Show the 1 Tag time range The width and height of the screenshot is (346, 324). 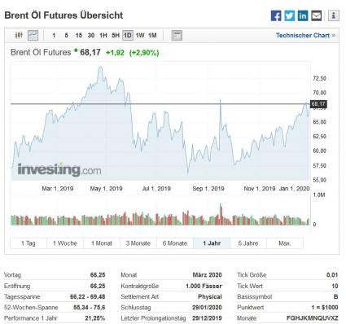(x=28, y=243)
